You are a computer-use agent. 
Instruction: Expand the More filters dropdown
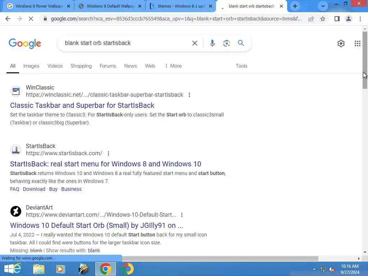coord(173,66)
